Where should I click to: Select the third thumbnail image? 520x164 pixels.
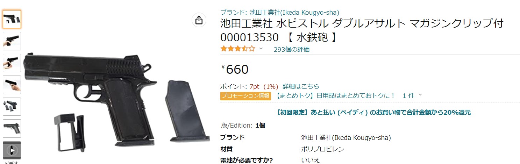click(12, 63)
